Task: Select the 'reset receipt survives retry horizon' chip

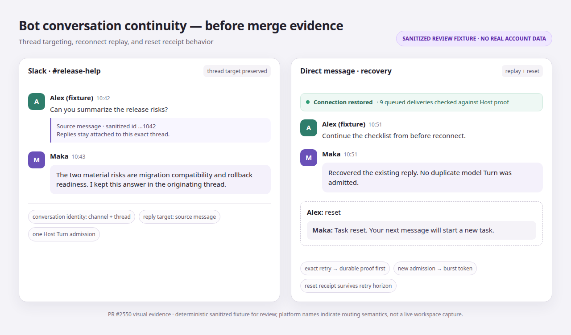Action: tap(348, 286)
